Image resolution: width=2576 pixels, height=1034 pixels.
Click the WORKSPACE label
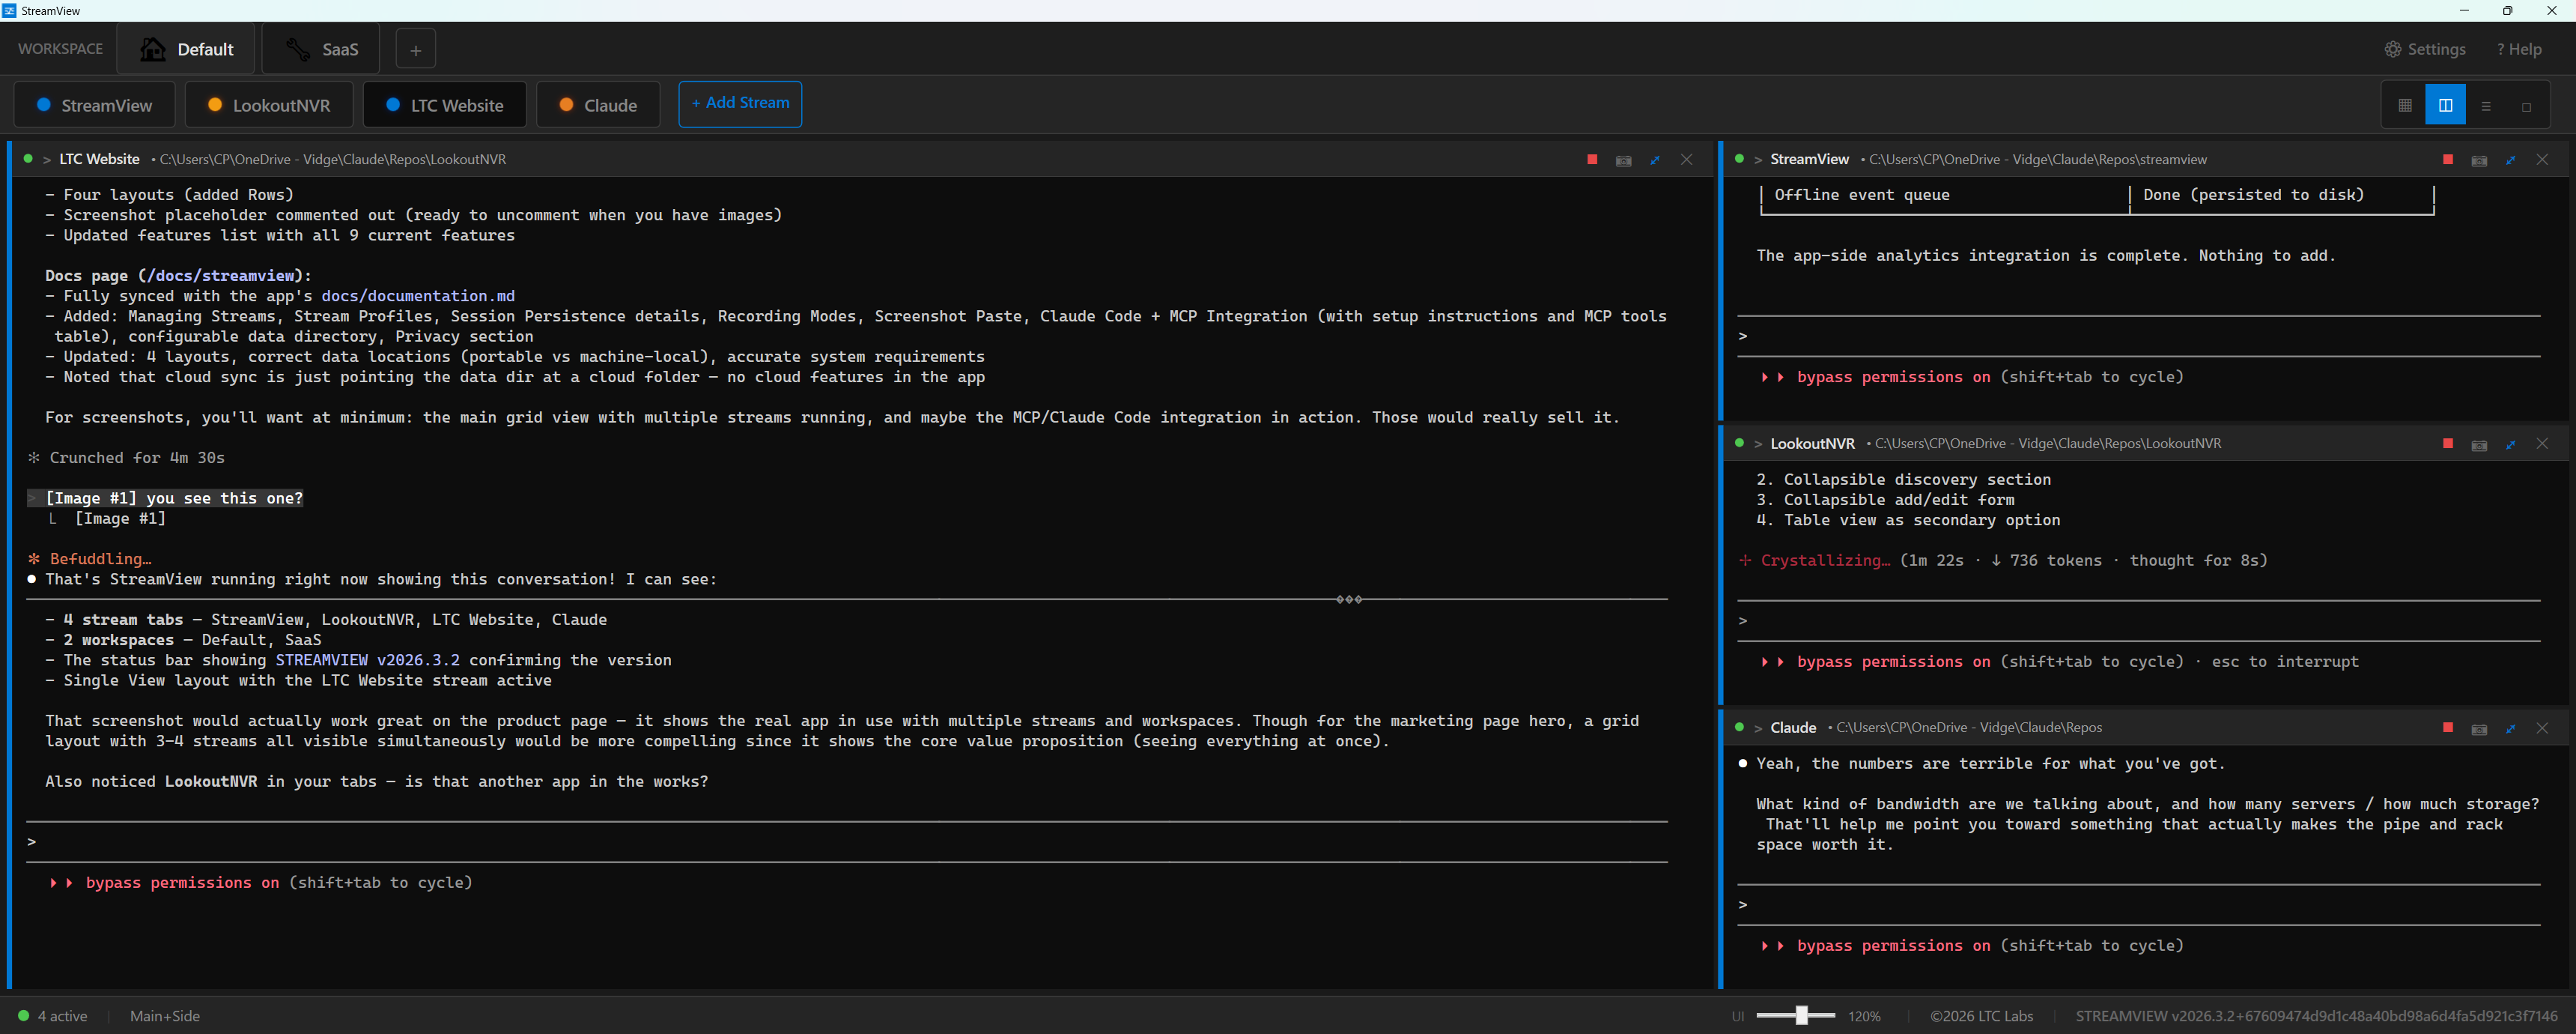[x=60, y=49]
